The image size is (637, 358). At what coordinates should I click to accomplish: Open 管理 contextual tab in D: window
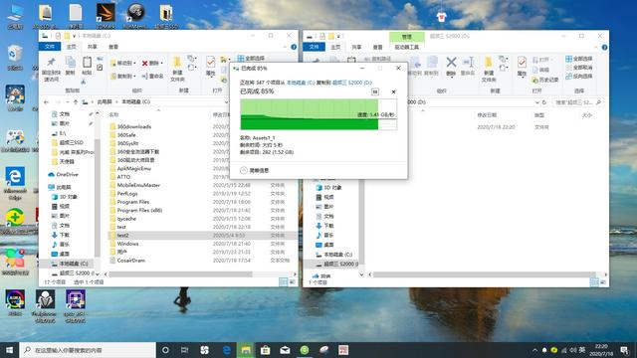(407, 37)
